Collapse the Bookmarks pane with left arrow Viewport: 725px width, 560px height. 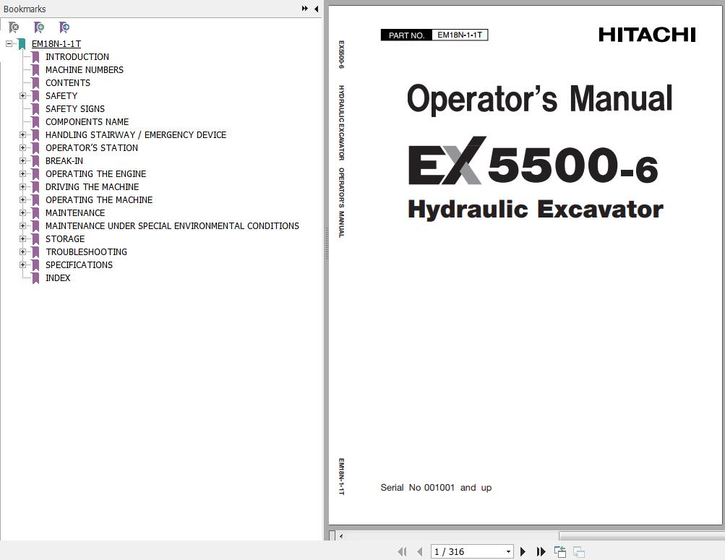317,9
